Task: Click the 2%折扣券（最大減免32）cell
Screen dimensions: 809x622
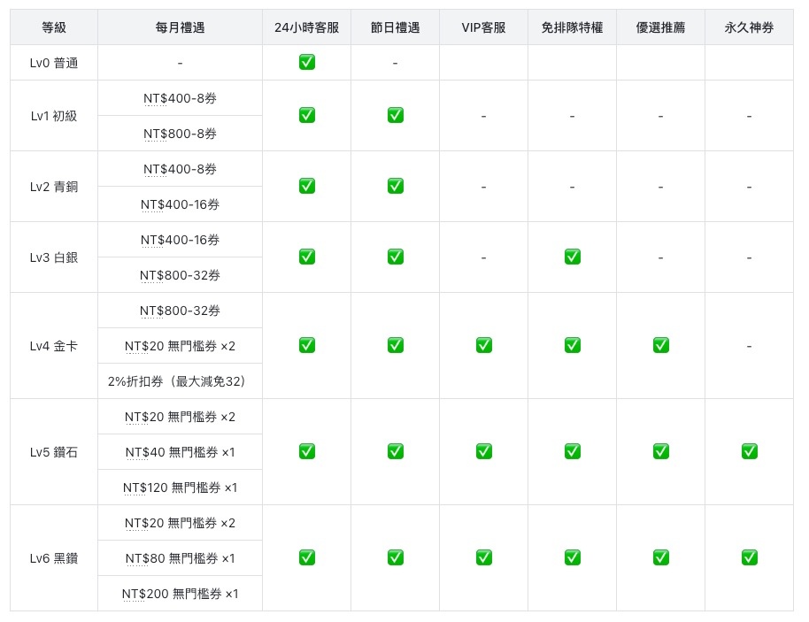Action: (x=180, y=381)
